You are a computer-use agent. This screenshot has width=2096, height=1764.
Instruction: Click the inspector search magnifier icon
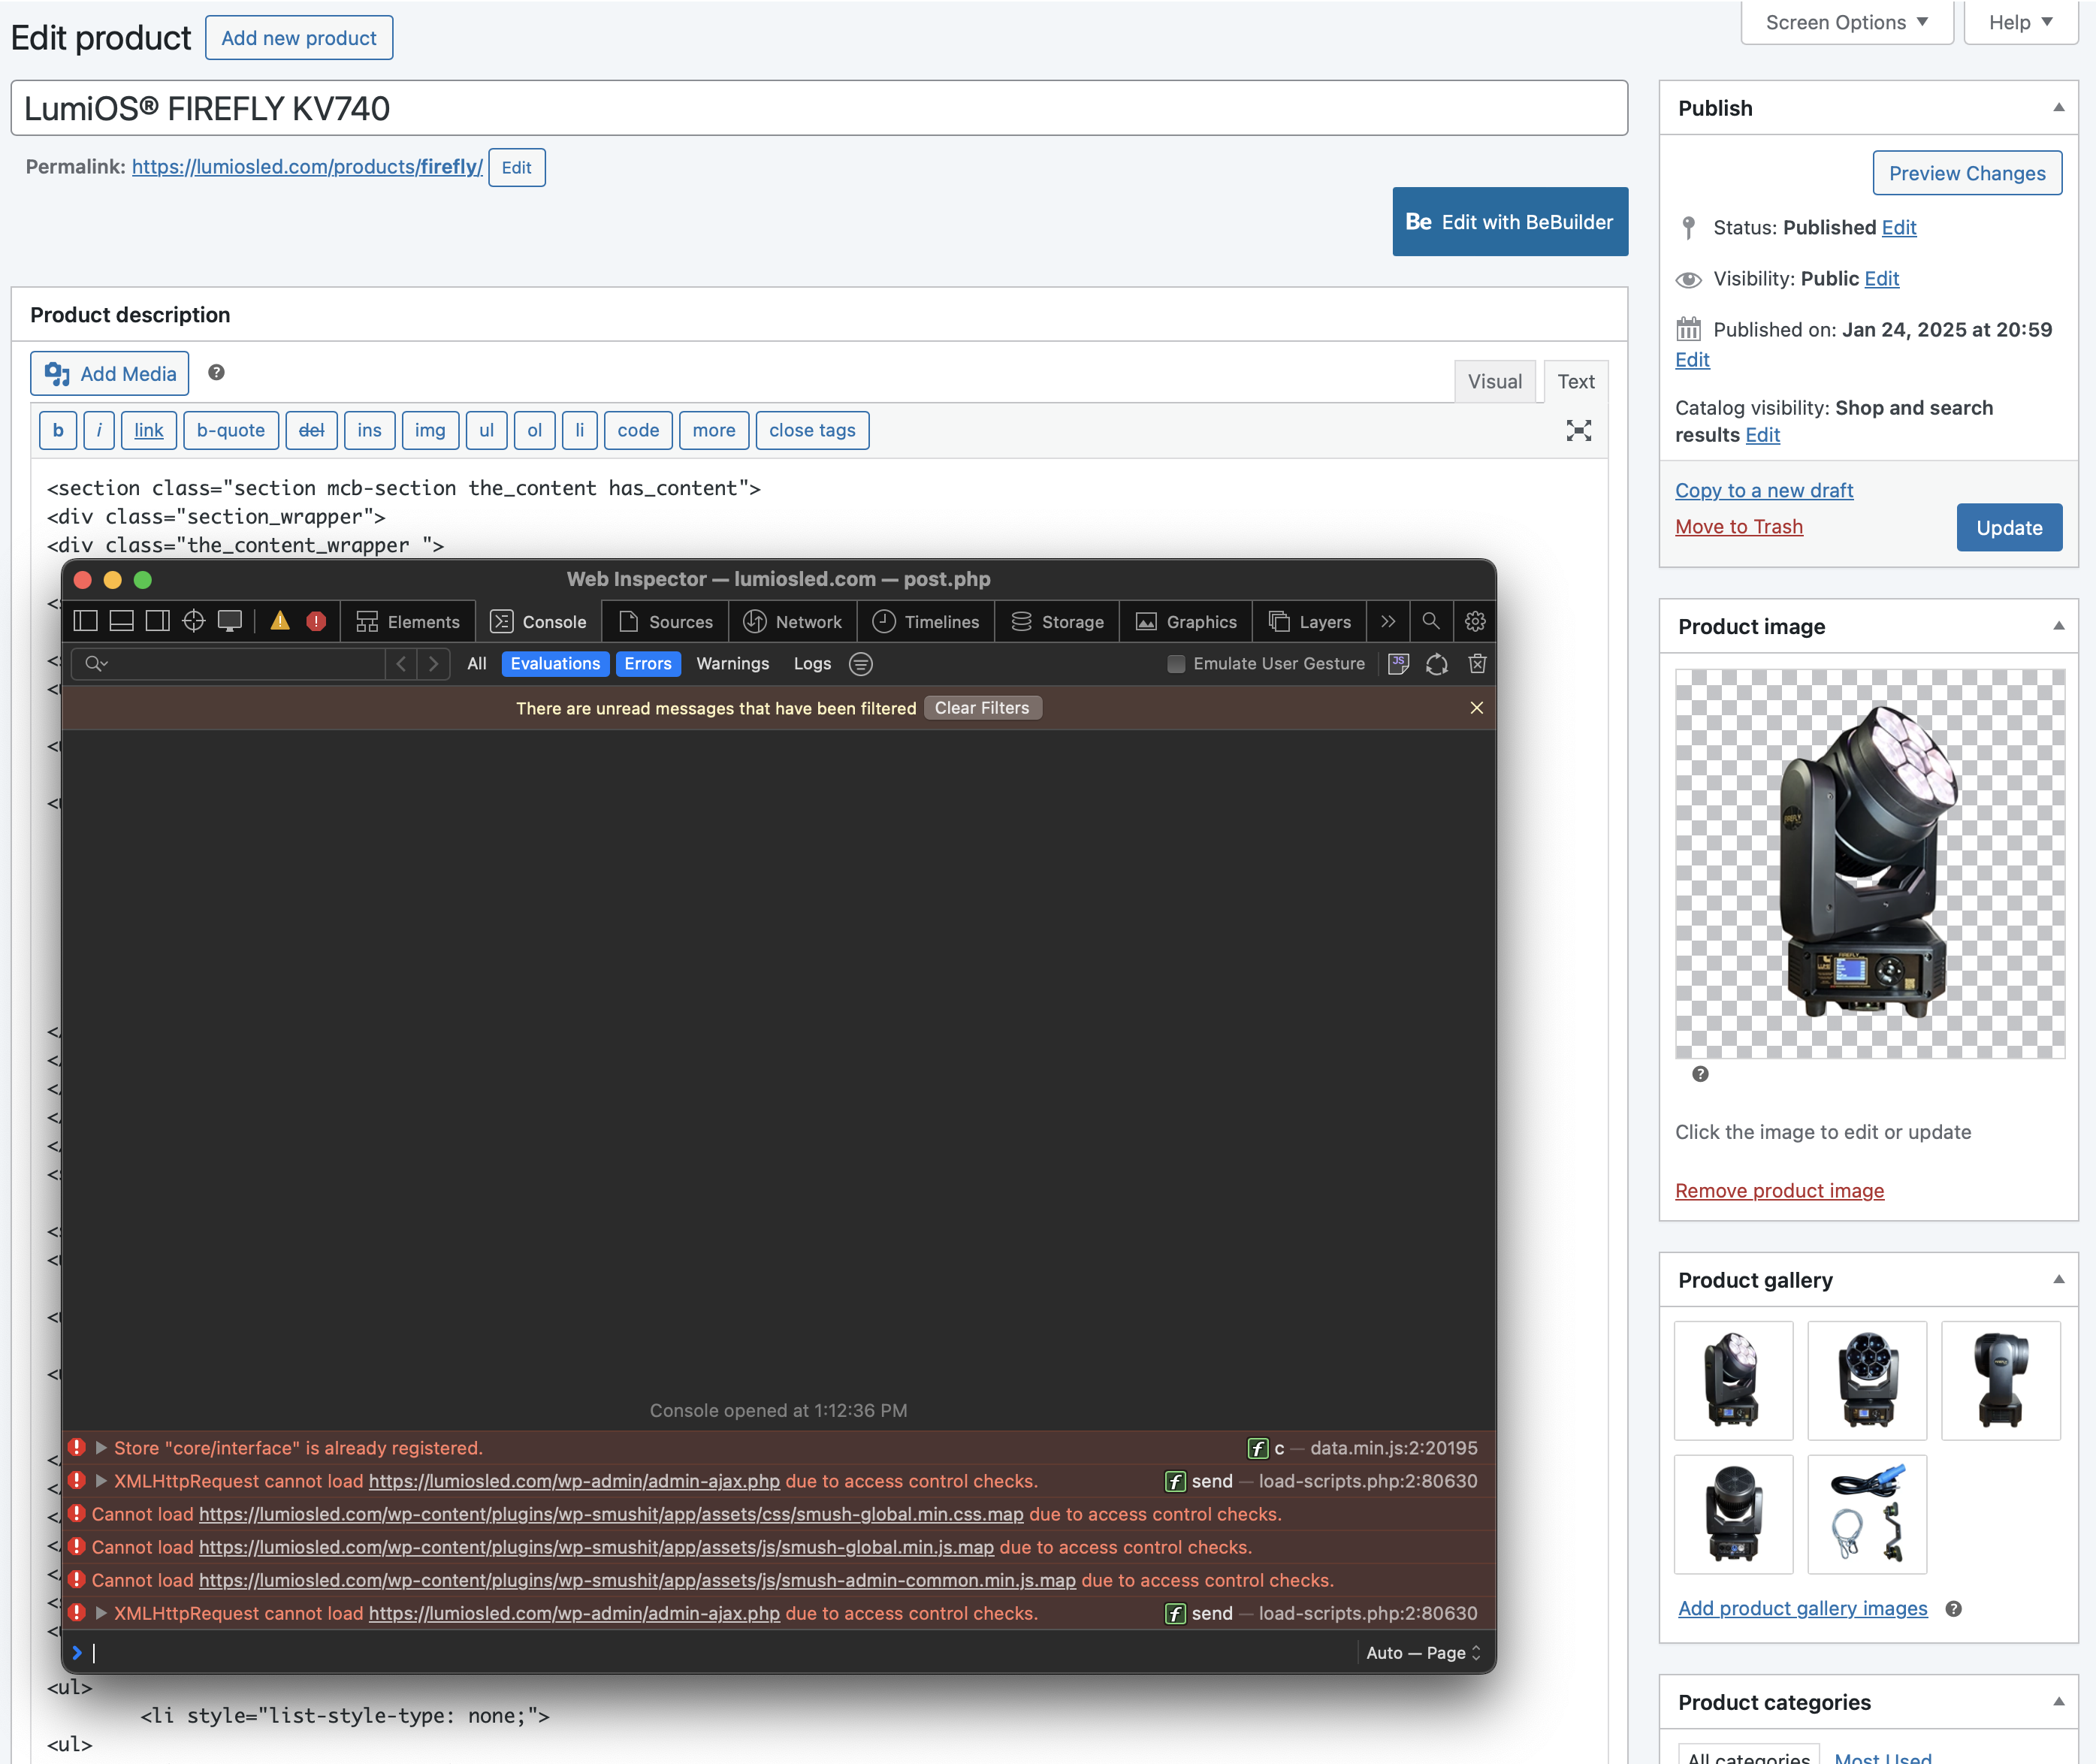[x=1431, y=621]
